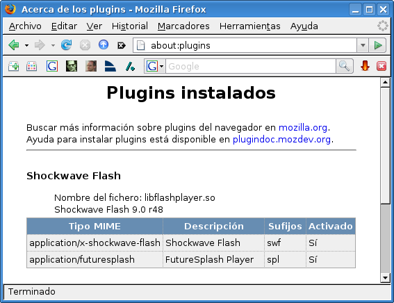Click the calendar grid toolbar icon
Viewport: 394px width, 303px height.
coord(32,66)
